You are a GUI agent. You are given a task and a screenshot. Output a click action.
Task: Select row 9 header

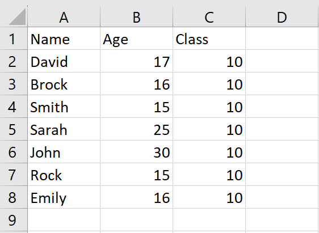pyautogui.click(x=14, y=220)
